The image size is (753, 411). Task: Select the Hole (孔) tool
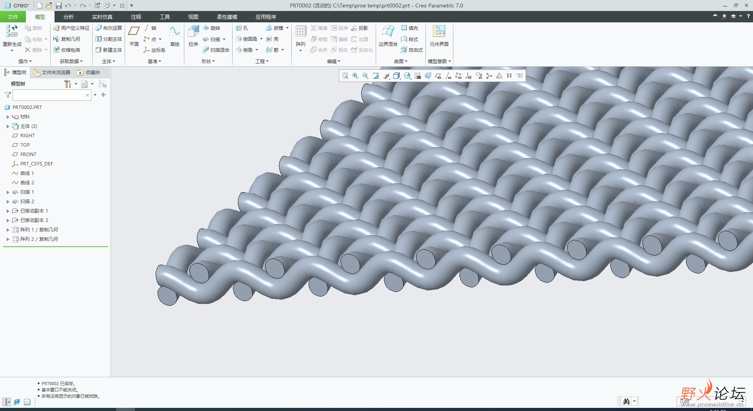click(242, 28)
